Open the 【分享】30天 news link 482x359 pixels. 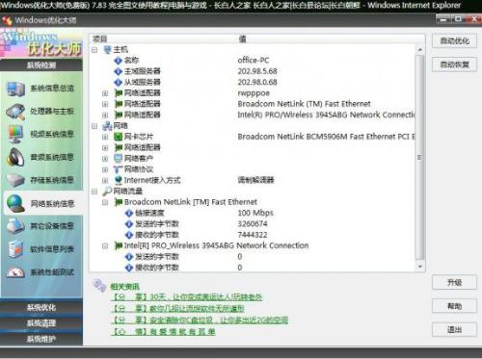(187, 297)
